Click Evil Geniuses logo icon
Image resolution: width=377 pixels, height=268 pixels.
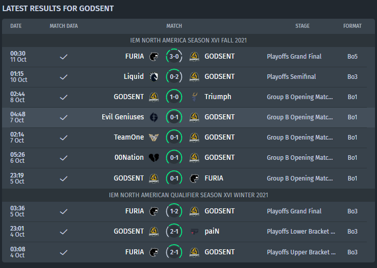pyautogui.click(x=154, y=117)
